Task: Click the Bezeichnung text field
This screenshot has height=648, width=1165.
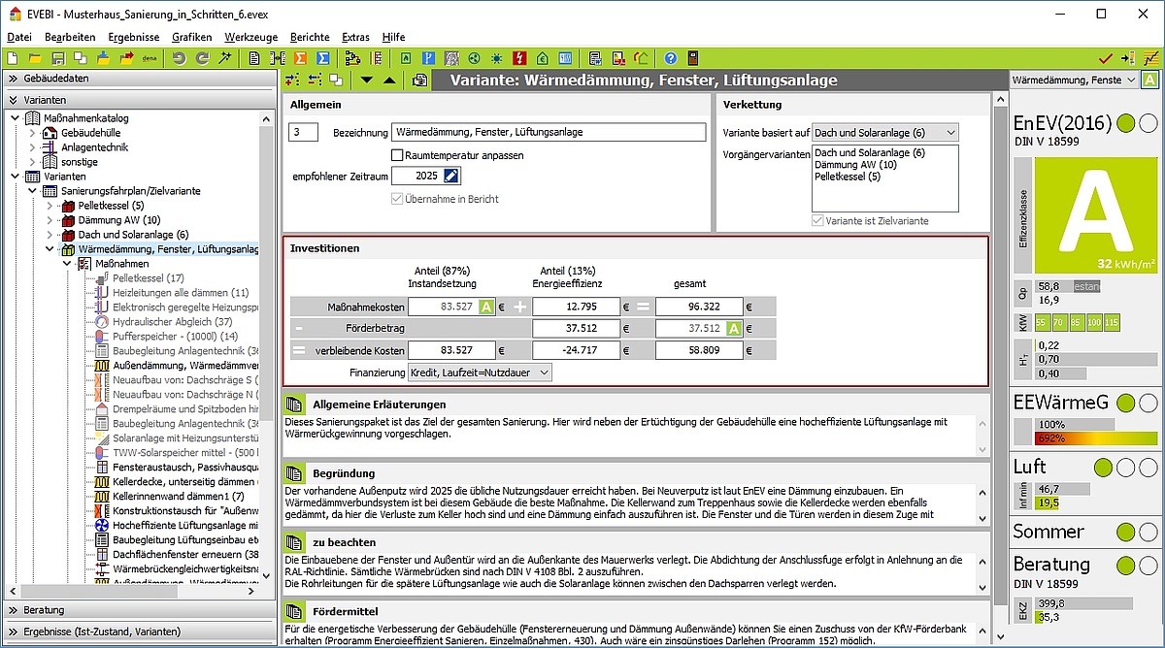Action: tap(548, 132)
